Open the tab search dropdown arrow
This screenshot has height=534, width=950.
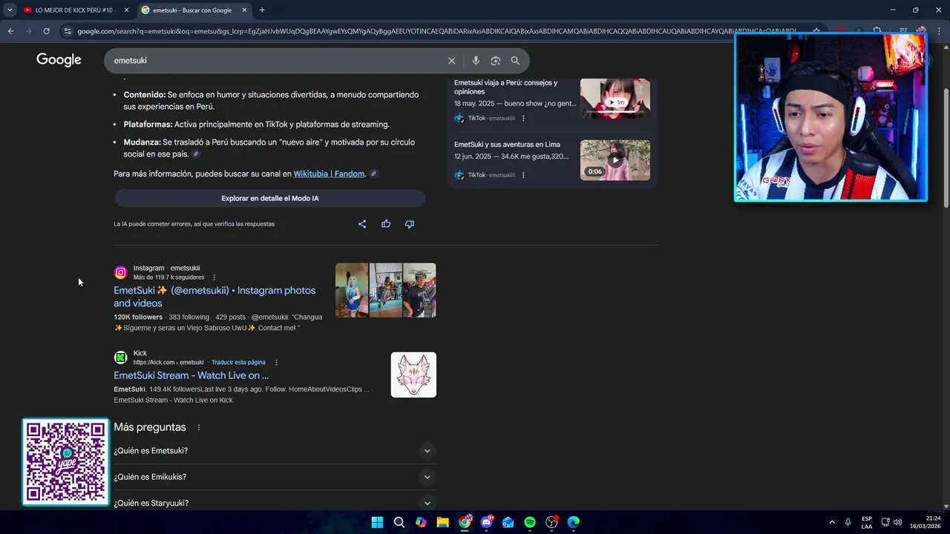coord(9,10)
